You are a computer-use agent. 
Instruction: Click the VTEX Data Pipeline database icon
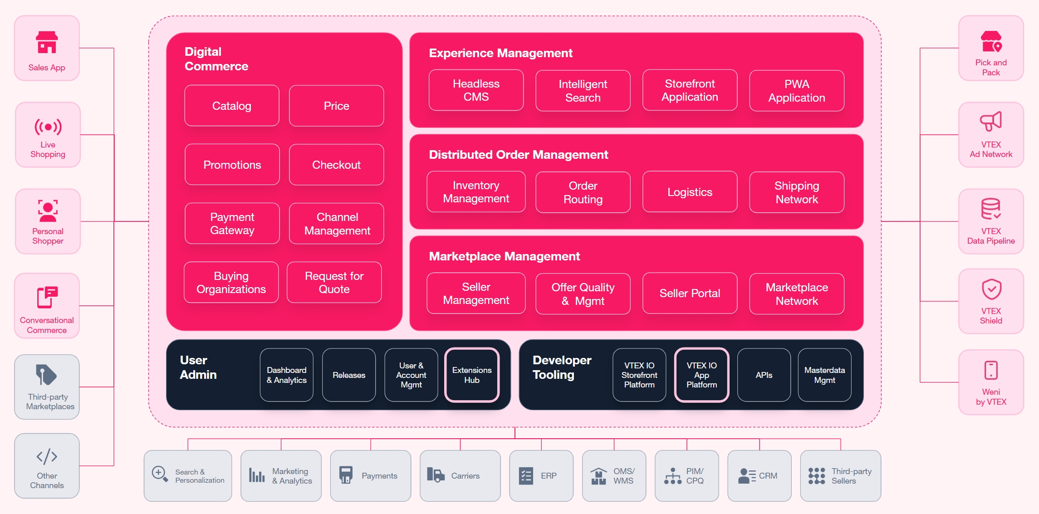coord(991,209)
